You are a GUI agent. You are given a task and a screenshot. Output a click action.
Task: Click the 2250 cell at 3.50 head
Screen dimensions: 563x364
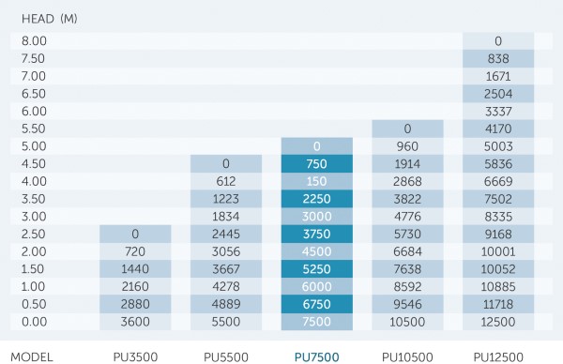317,199
